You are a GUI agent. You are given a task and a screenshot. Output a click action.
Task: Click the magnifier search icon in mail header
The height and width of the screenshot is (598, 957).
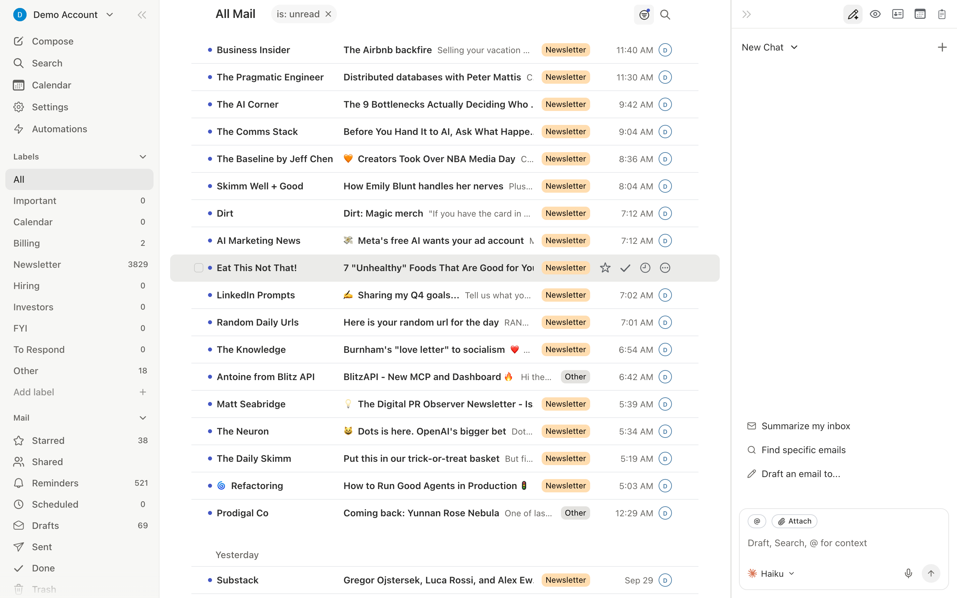click(665, 15)
